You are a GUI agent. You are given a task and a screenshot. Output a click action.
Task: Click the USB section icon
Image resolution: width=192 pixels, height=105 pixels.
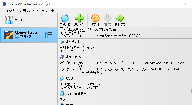point(62,78)
